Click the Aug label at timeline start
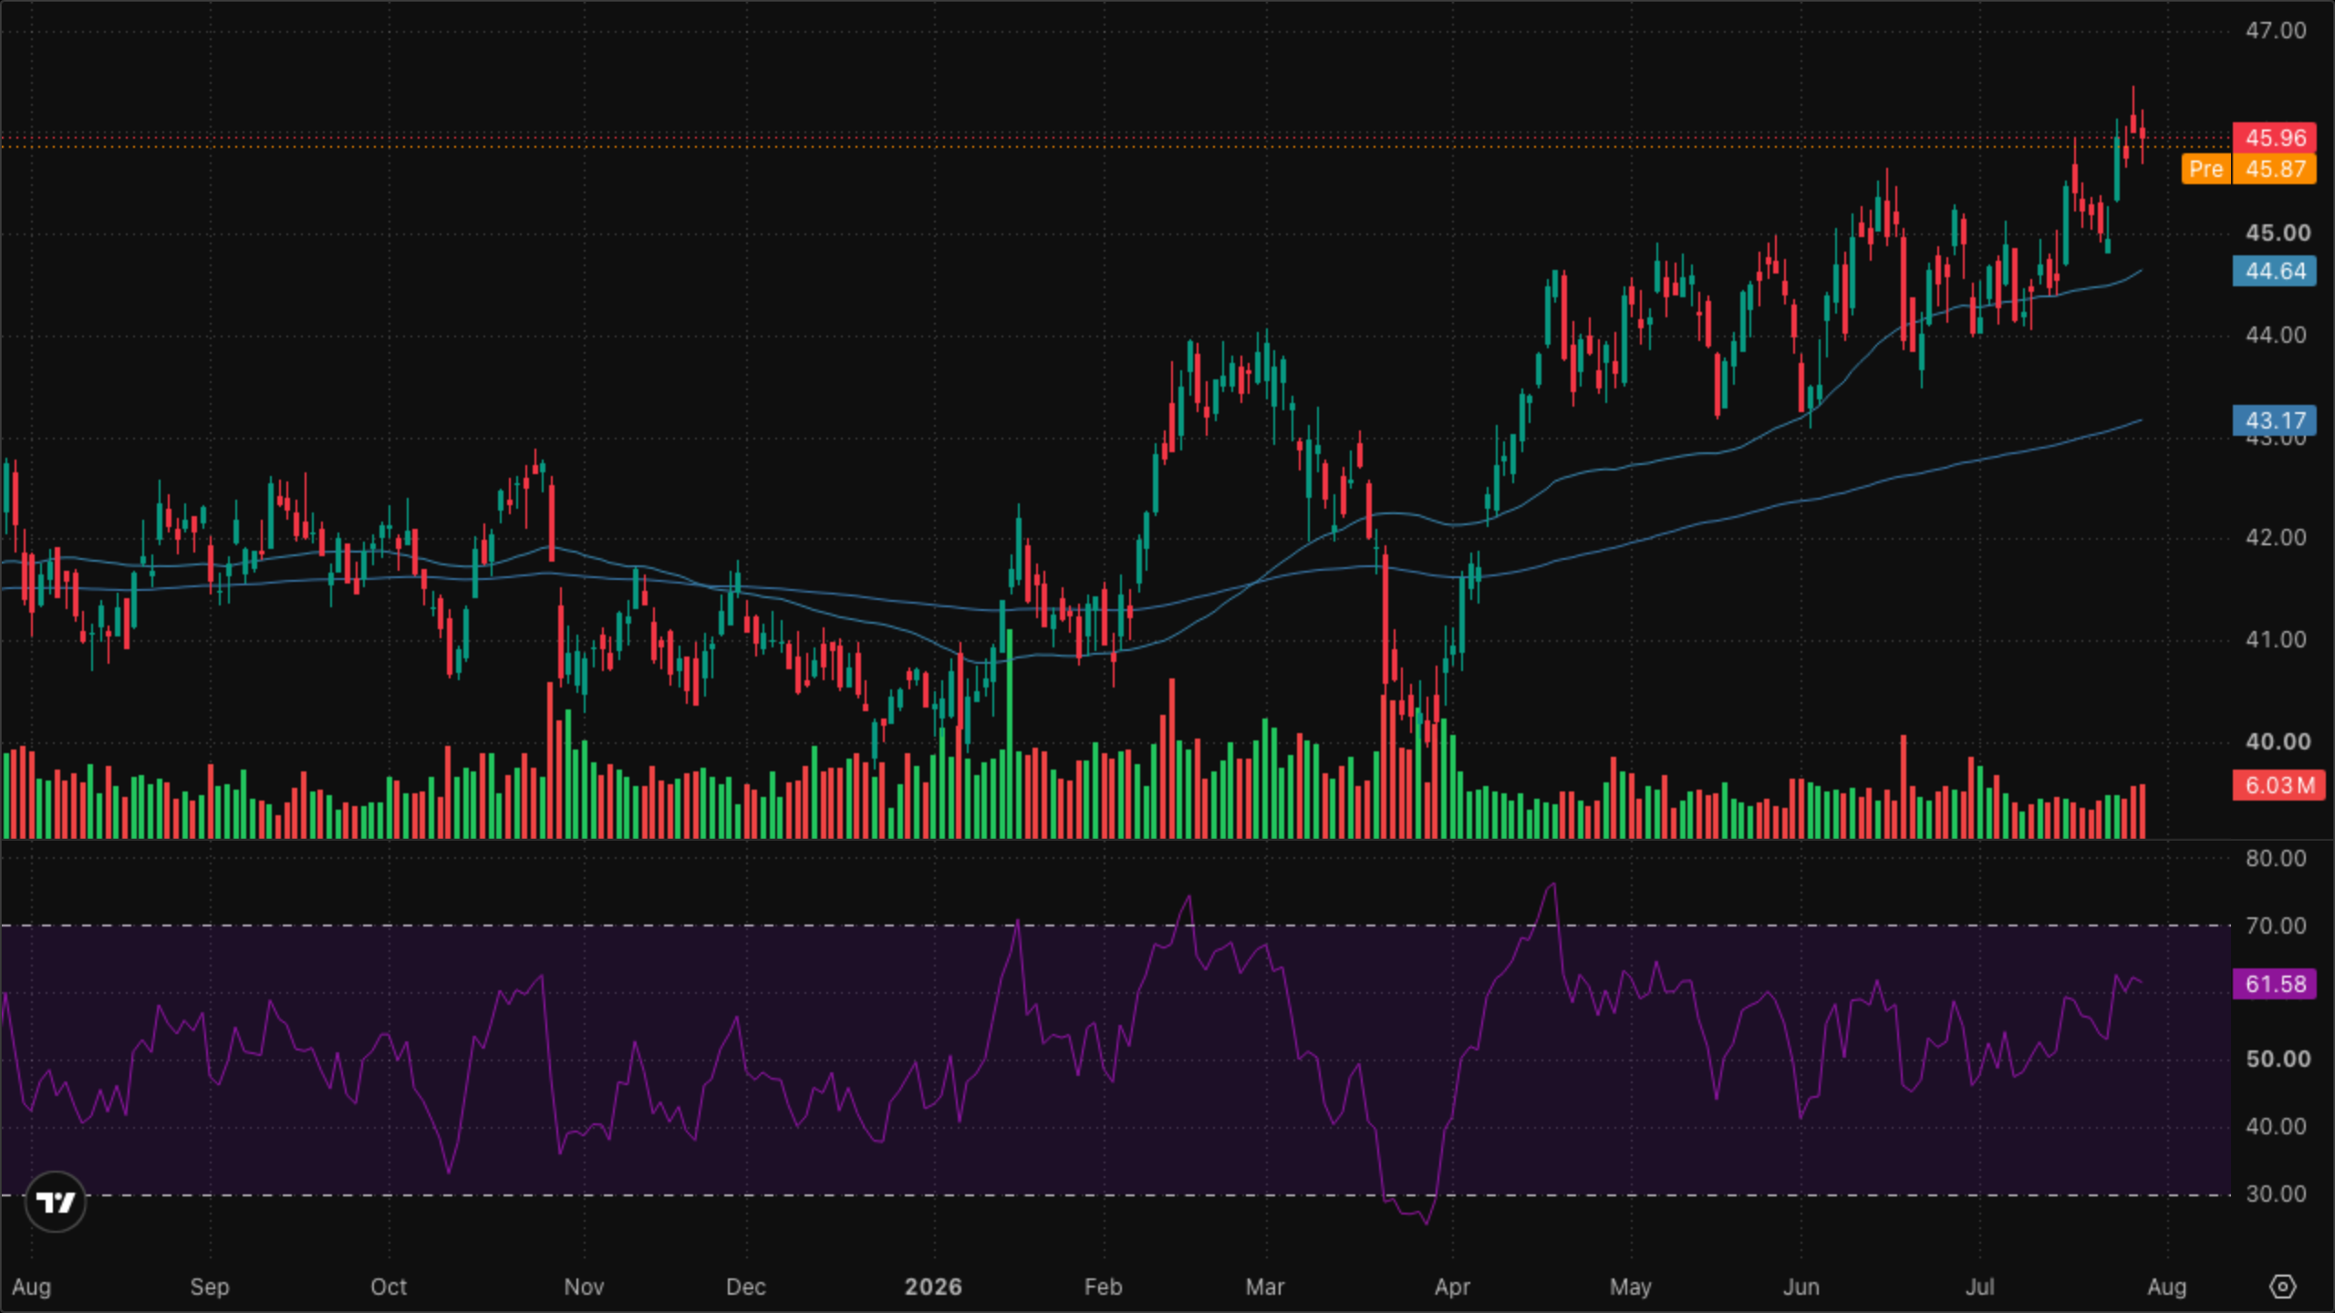The image size is (2335, 1313). click(31, 1287)
